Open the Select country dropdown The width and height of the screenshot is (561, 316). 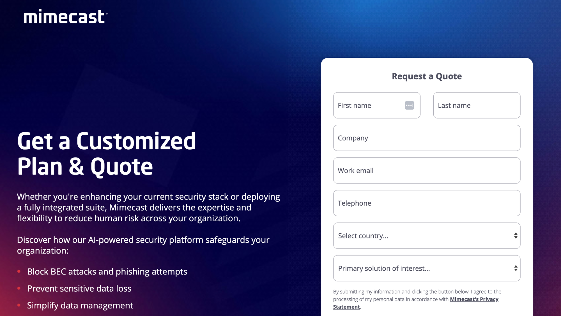(427, 236)
